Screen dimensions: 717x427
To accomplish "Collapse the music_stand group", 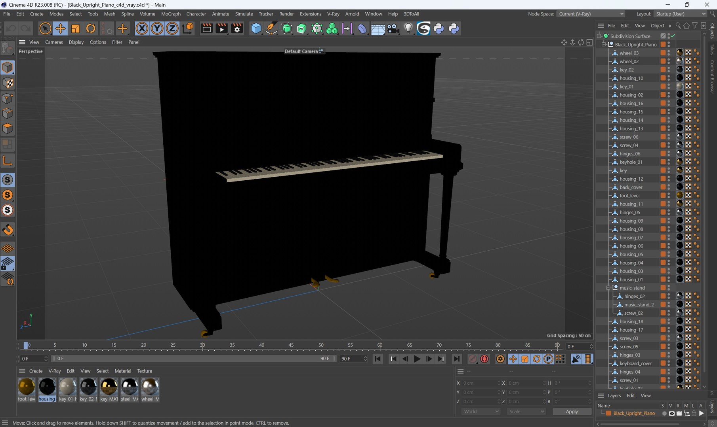I will point(609,288).
